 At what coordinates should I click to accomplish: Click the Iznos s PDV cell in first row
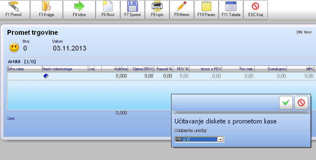[x=206, y=76]
